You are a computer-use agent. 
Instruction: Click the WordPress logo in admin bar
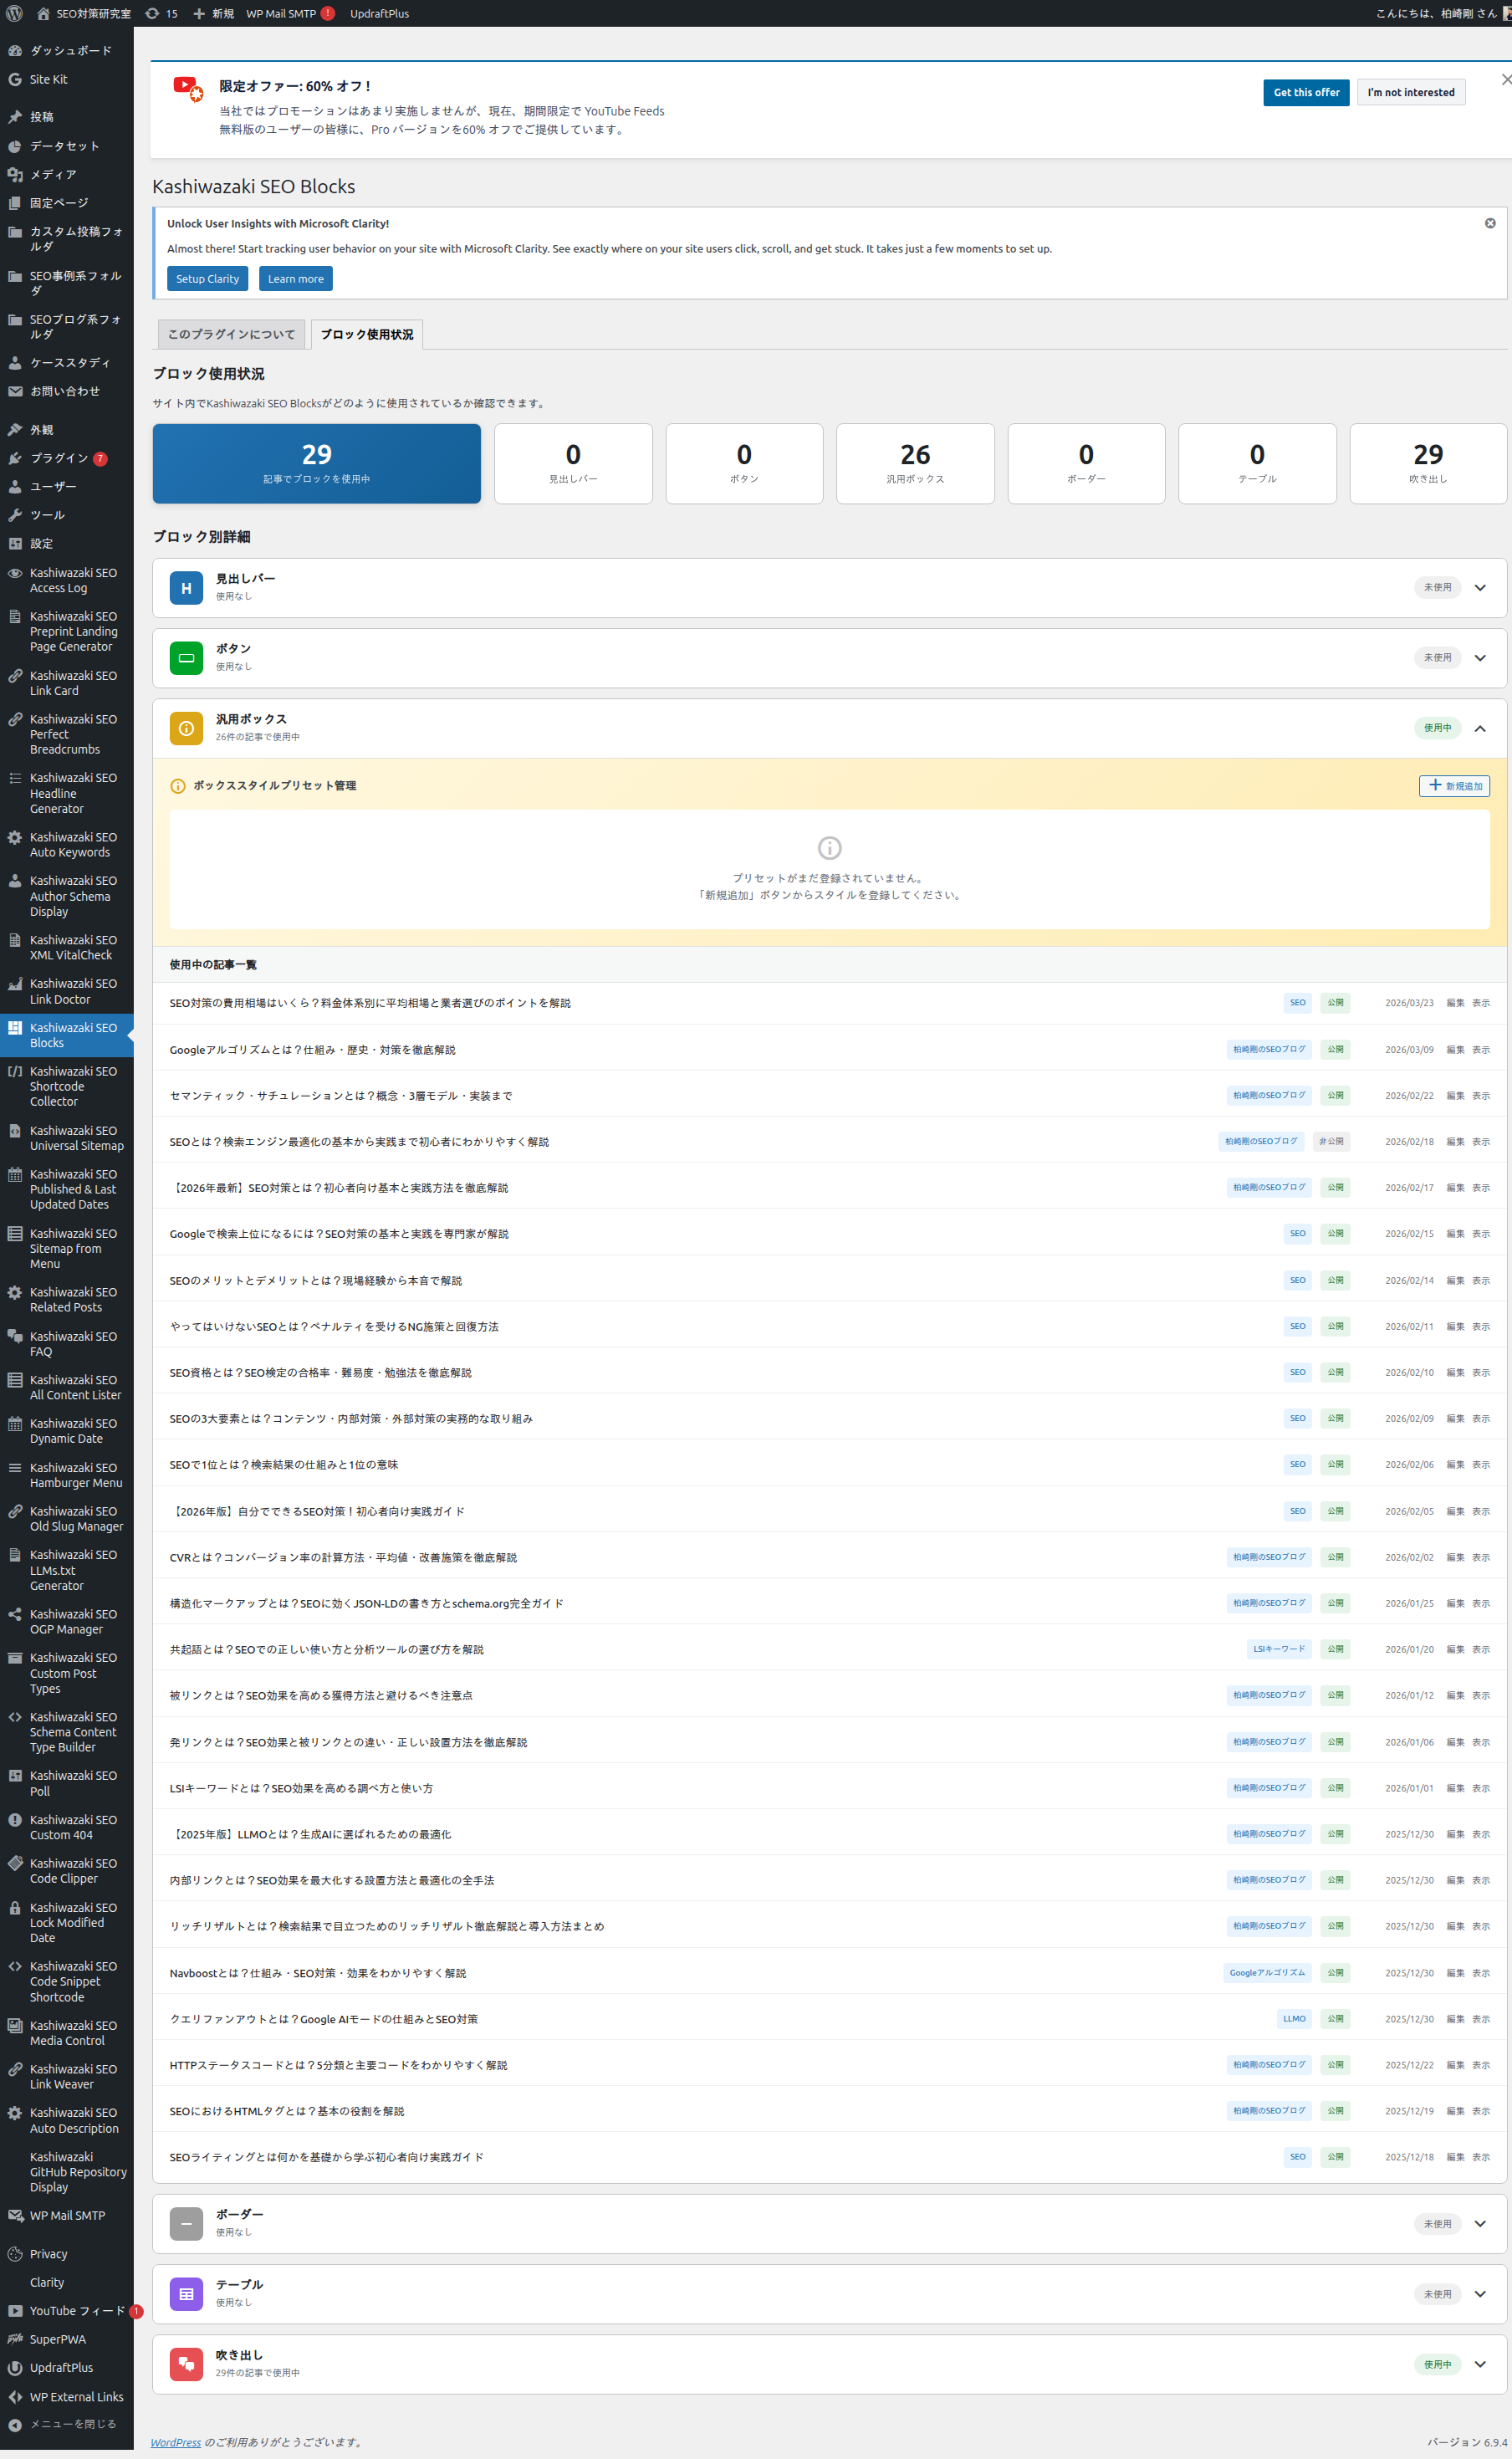pyautogui.click(x=14, y=13)
